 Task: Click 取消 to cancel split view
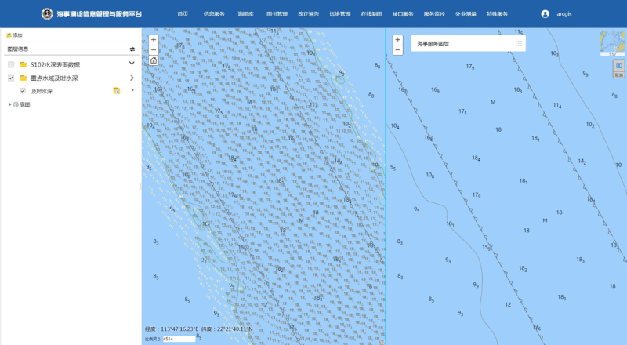(x=618, y=74)
